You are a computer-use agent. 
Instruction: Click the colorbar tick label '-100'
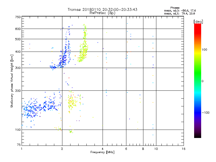coord(205,113)
